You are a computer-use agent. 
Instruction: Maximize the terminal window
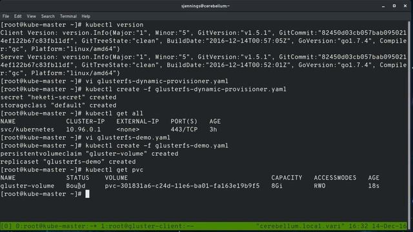tap(394, 6)
